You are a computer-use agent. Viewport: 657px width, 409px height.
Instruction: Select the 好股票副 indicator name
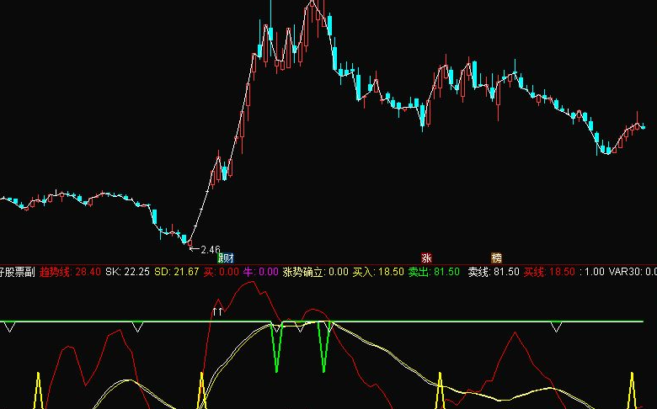point(17,272)
